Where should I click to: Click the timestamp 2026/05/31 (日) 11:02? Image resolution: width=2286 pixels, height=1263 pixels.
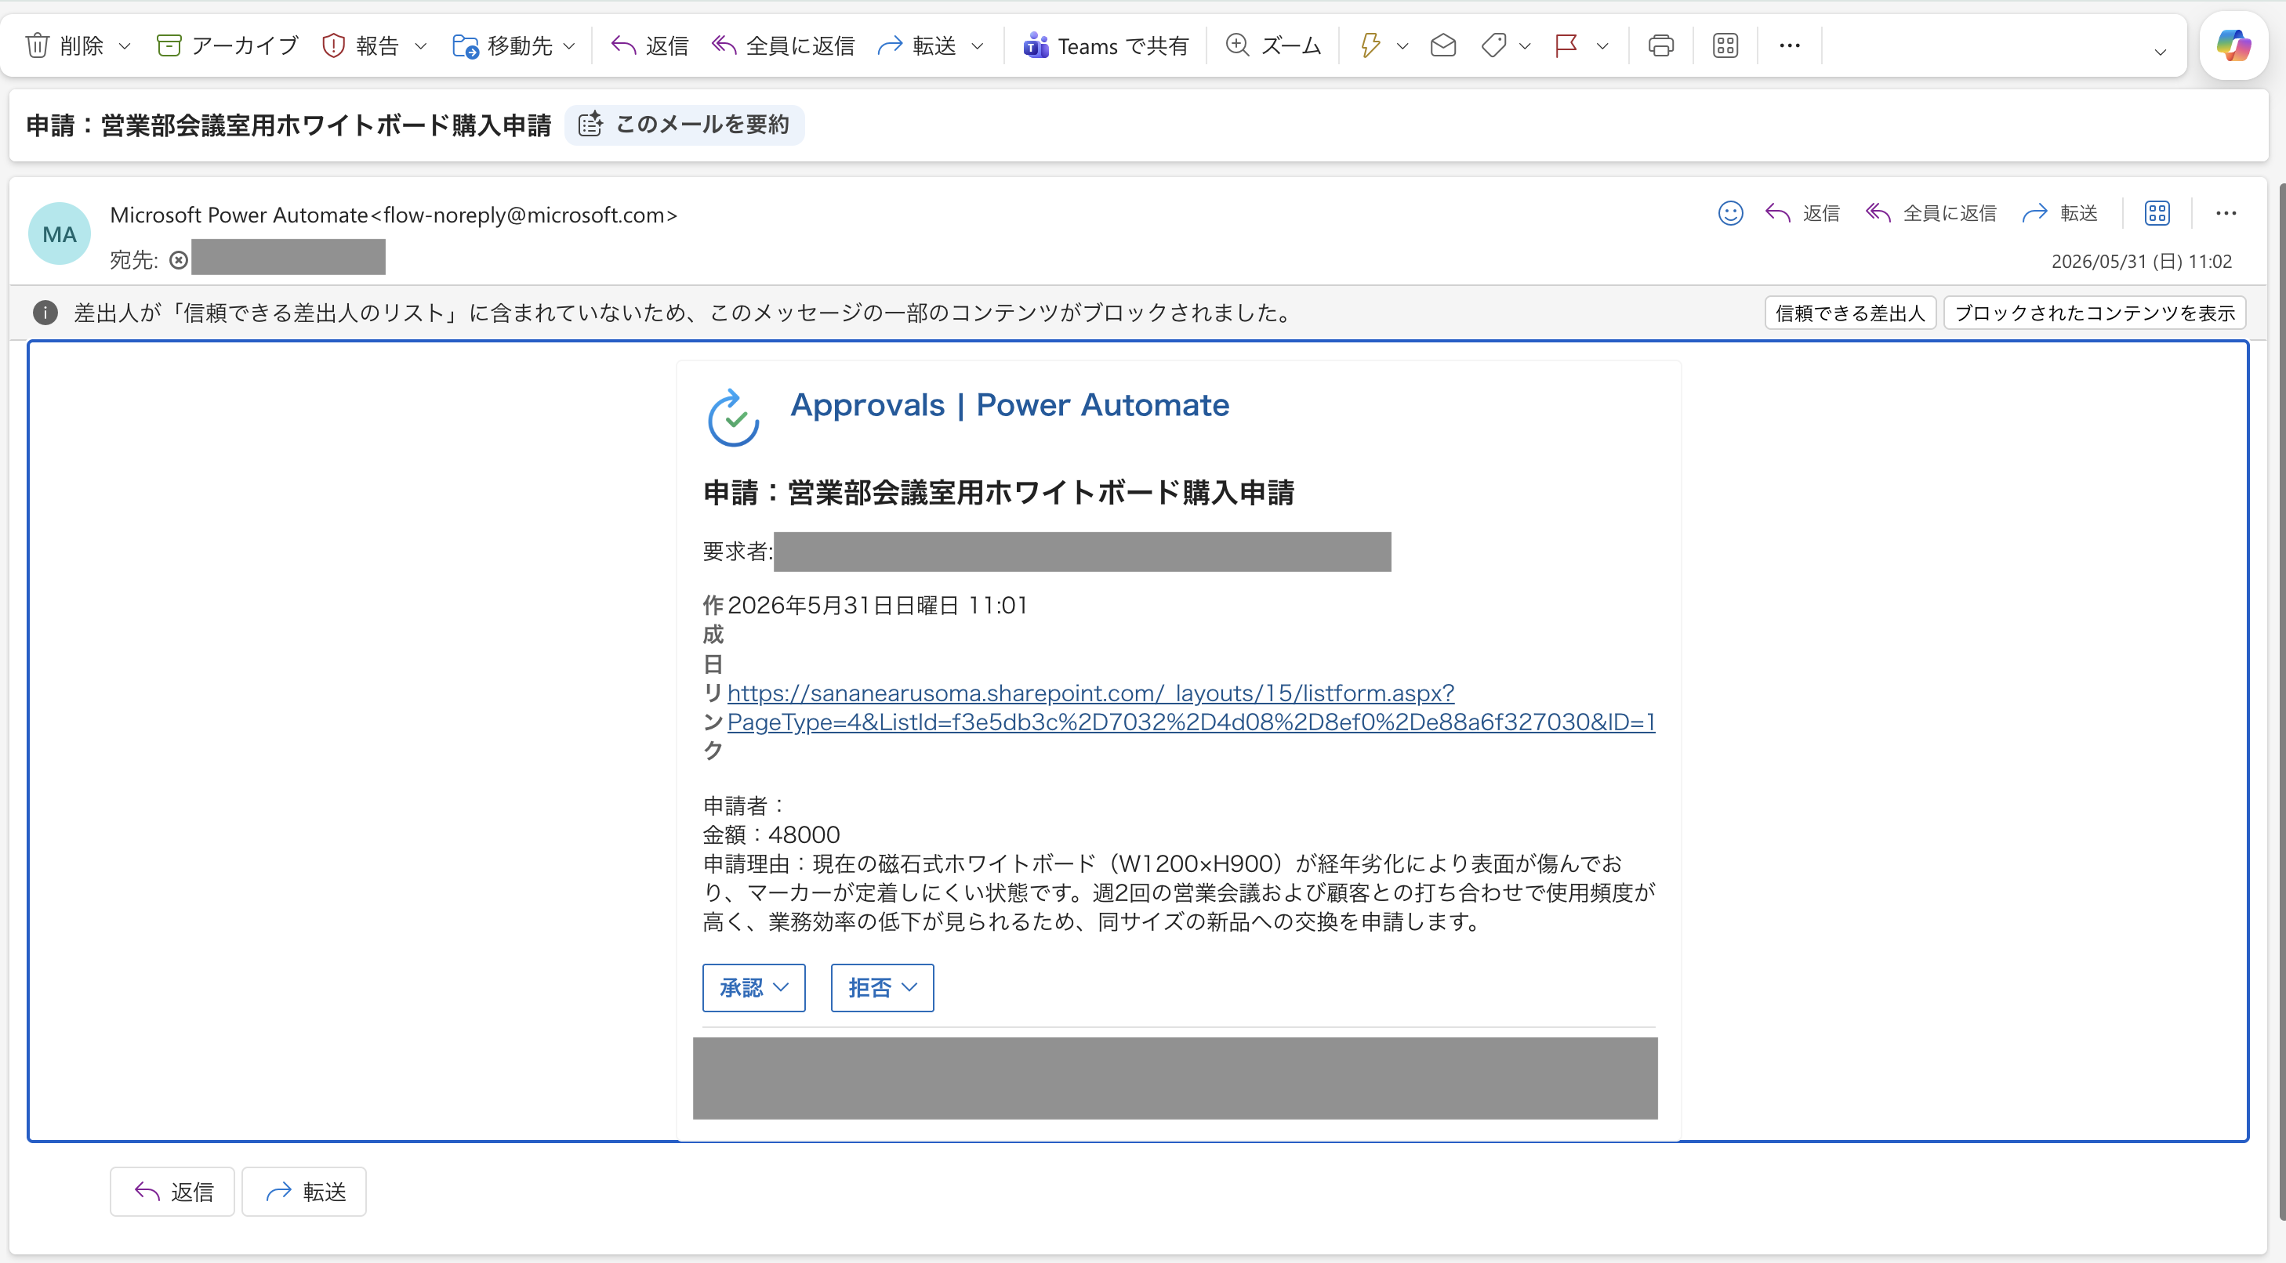(x=2141, y=261)
